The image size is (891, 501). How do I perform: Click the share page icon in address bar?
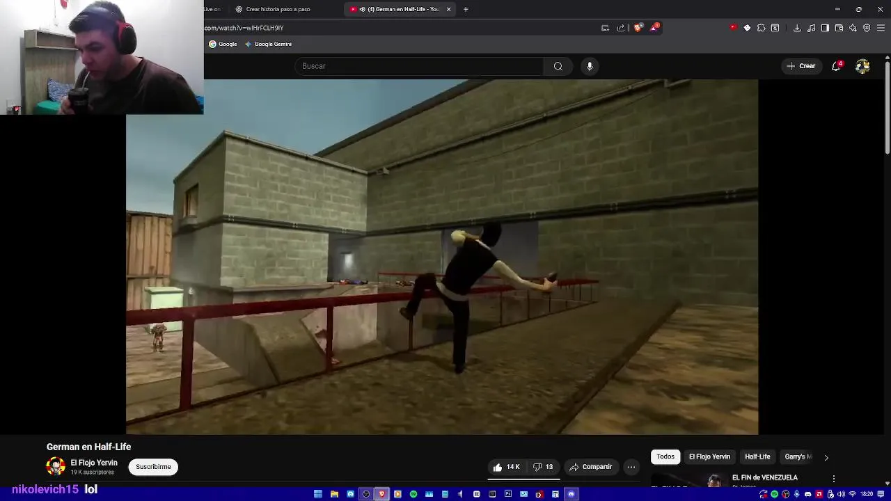tap(621, 28)
